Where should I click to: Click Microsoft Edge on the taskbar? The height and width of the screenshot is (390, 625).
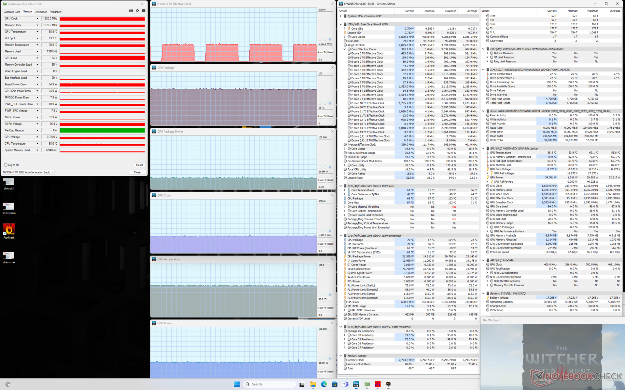324,384
